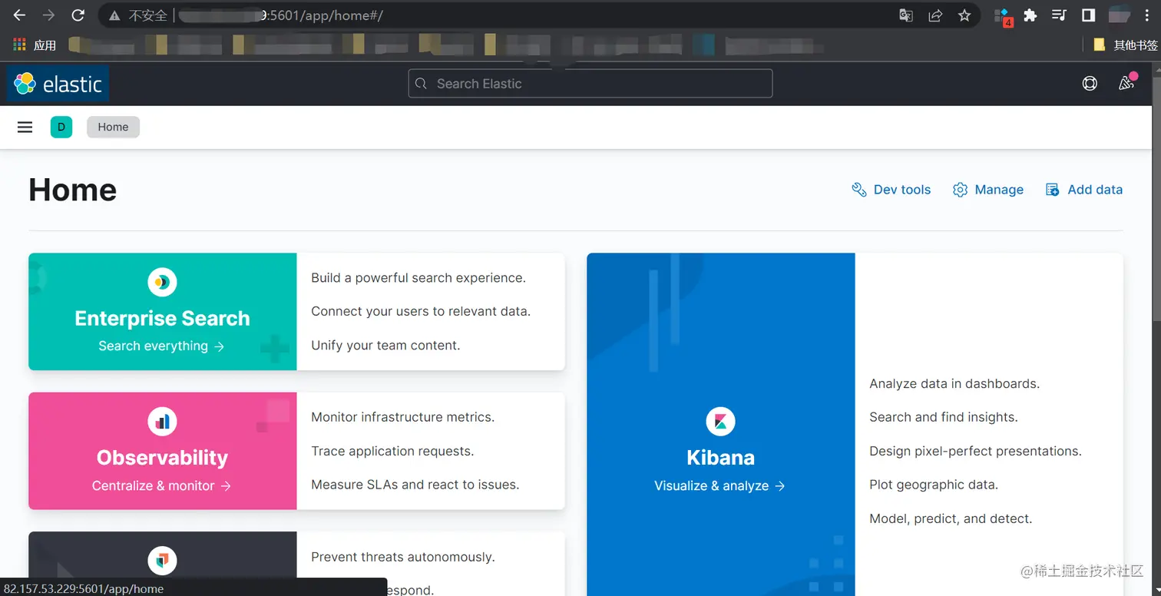The height and width of the screenshot is (596, 1161).
Task: Reload the page with refresh icon
Action: point(78,15)
